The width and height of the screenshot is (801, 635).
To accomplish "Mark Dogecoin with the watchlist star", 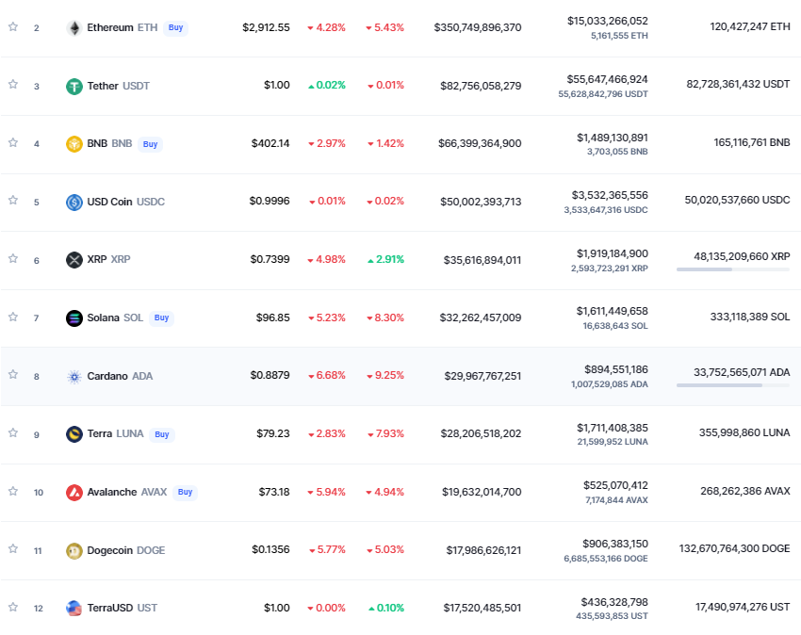I will tap(13, 548).
